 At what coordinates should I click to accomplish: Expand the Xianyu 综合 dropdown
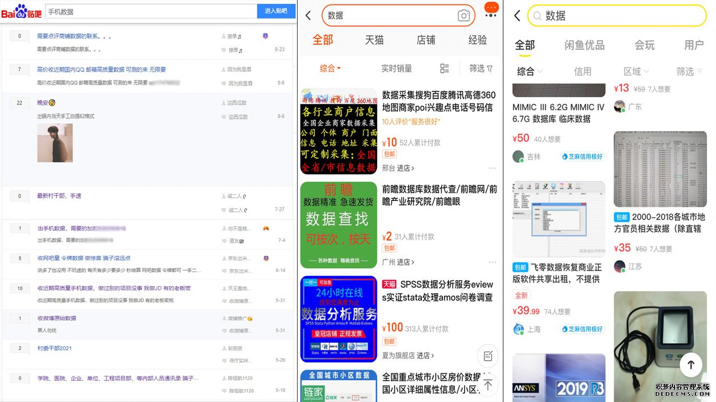click(x=530, y=71)
